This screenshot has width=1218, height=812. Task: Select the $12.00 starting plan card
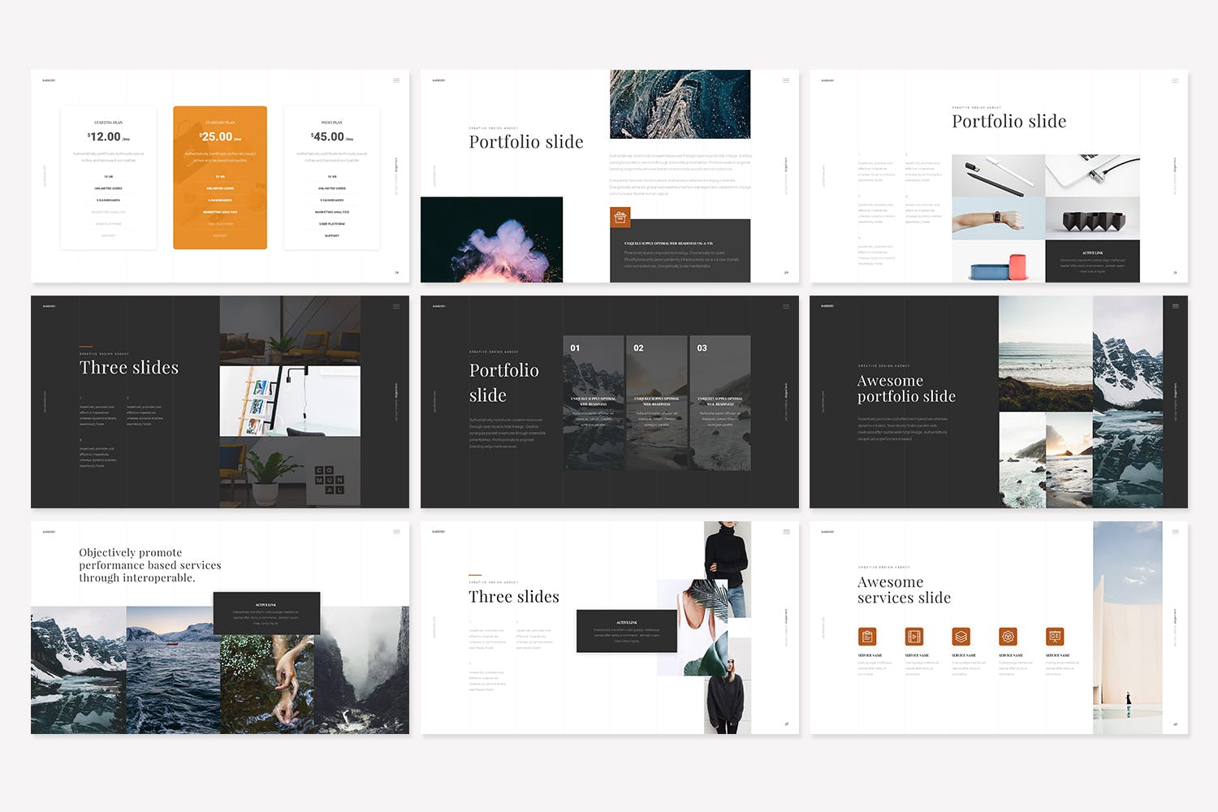coord(108,178)
